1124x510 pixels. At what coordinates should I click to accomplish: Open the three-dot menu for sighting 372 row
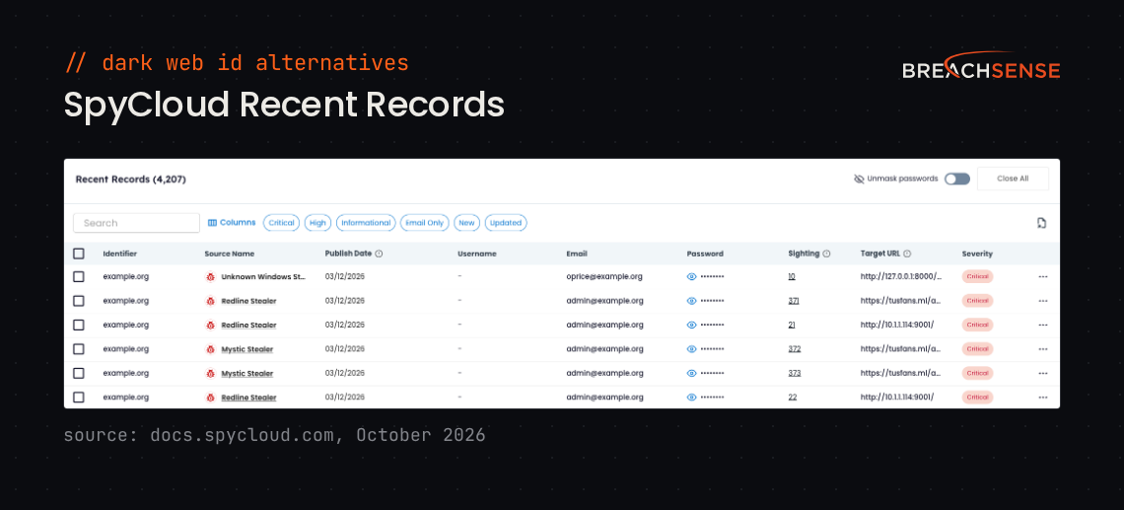click(x=1043, y=349)
